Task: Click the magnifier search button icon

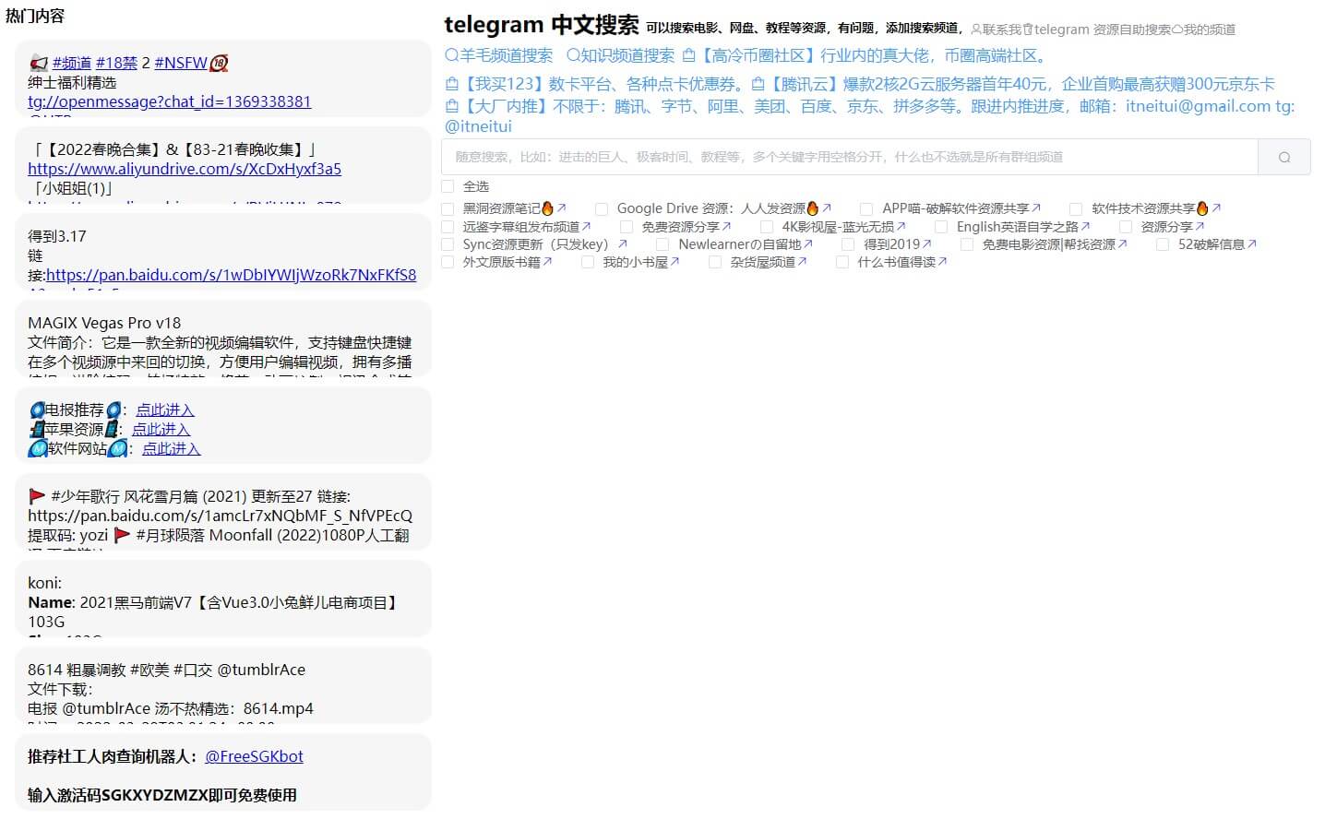Action: click(x=1284, y=158)
